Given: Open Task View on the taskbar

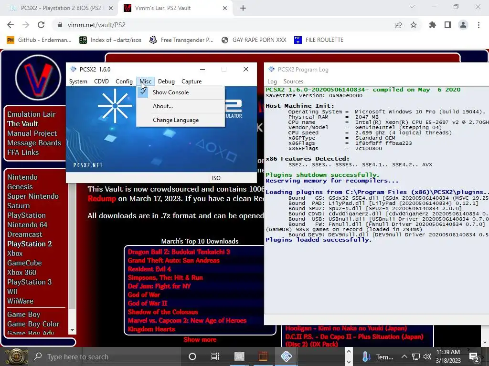Looking at the screenshot, I should [215, 356].
